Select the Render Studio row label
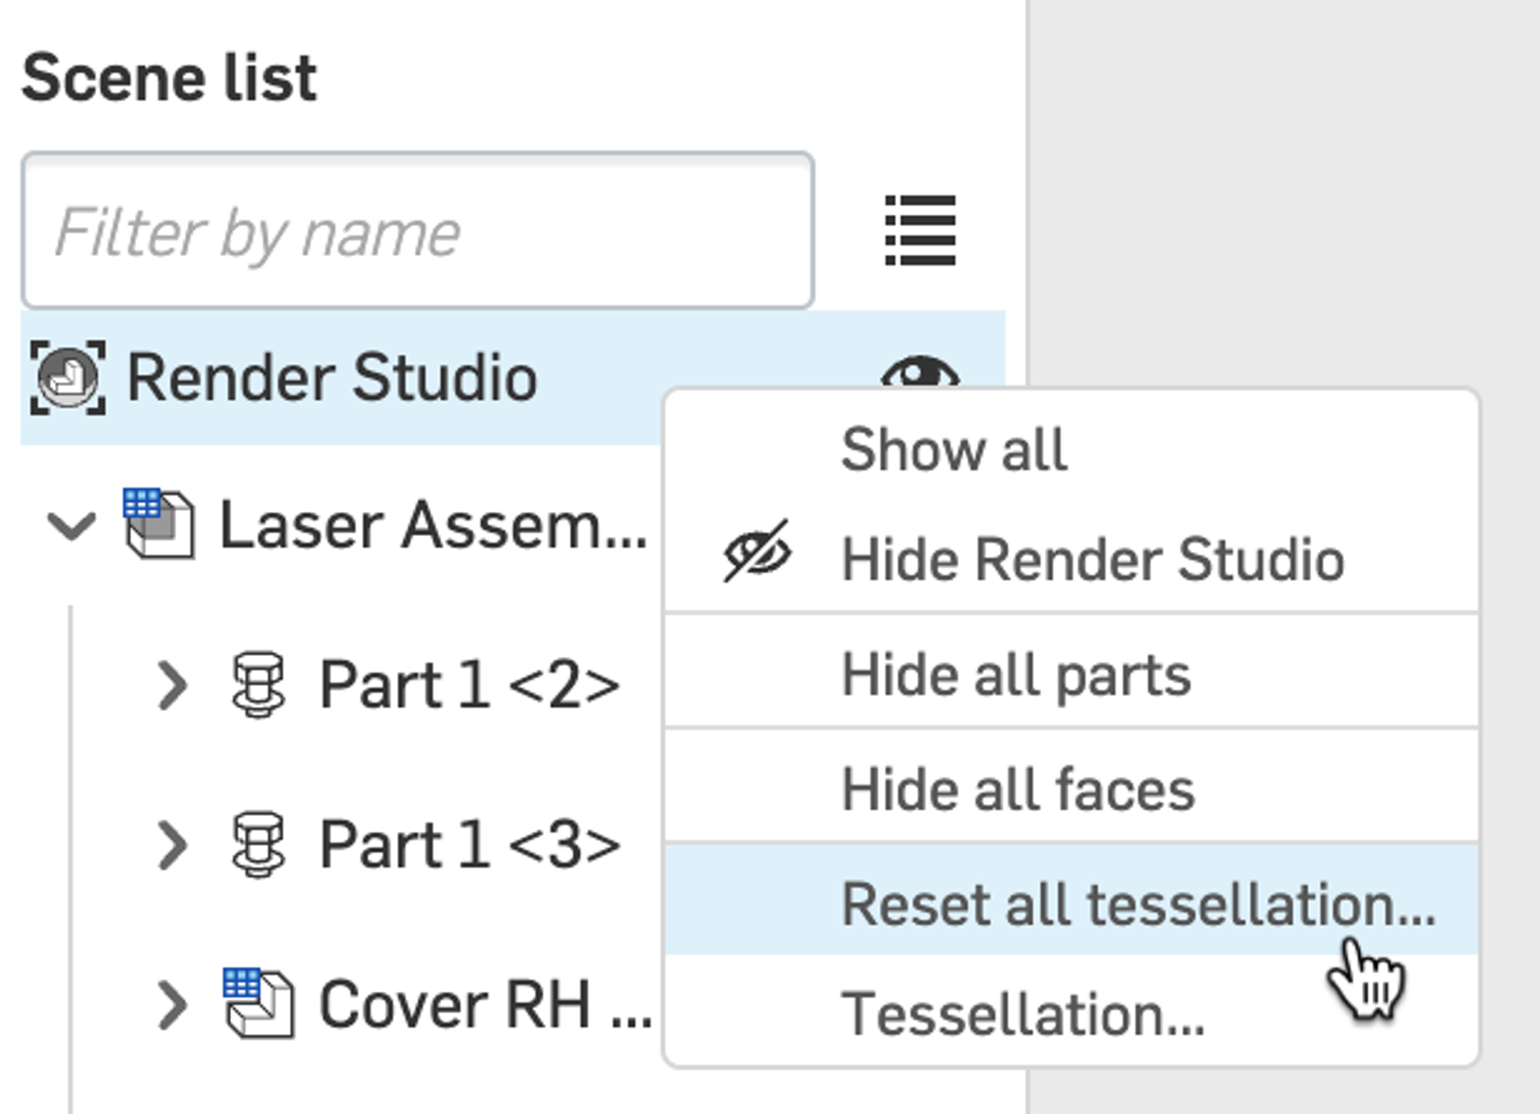Viewport: 1540px width, 1114px height. click(332, 377)
